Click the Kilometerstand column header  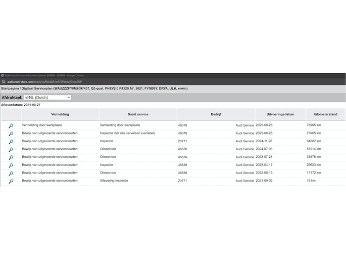(325, 114)
